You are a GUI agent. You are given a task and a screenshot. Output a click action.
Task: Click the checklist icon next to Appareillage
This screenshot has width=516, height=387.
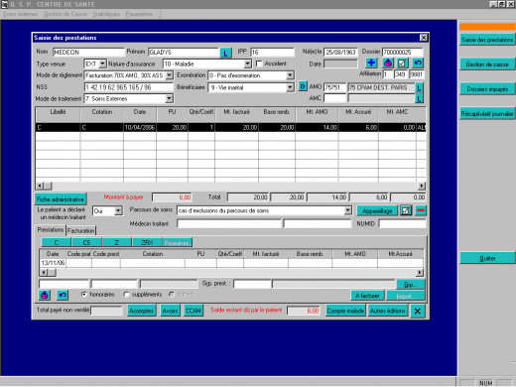(406, 210)
